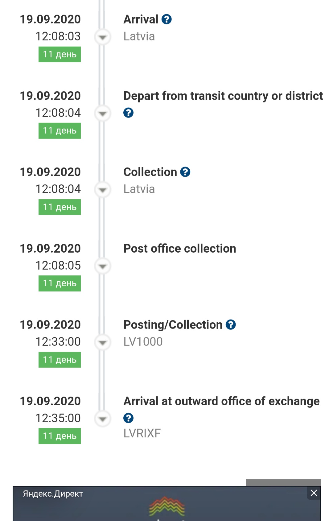Open help for Depart from transit country

coord(128,113)
